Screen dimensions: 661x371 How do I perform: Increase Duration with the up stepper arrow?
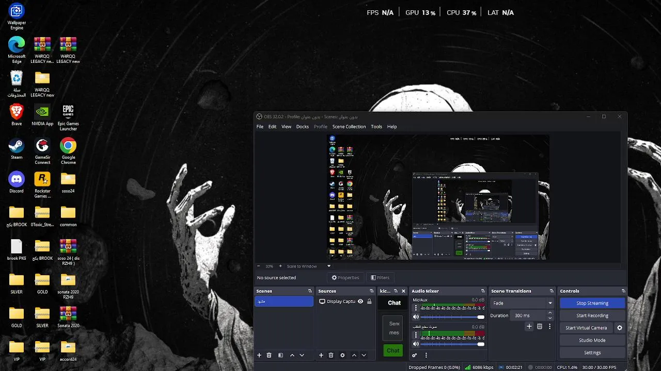549,313
